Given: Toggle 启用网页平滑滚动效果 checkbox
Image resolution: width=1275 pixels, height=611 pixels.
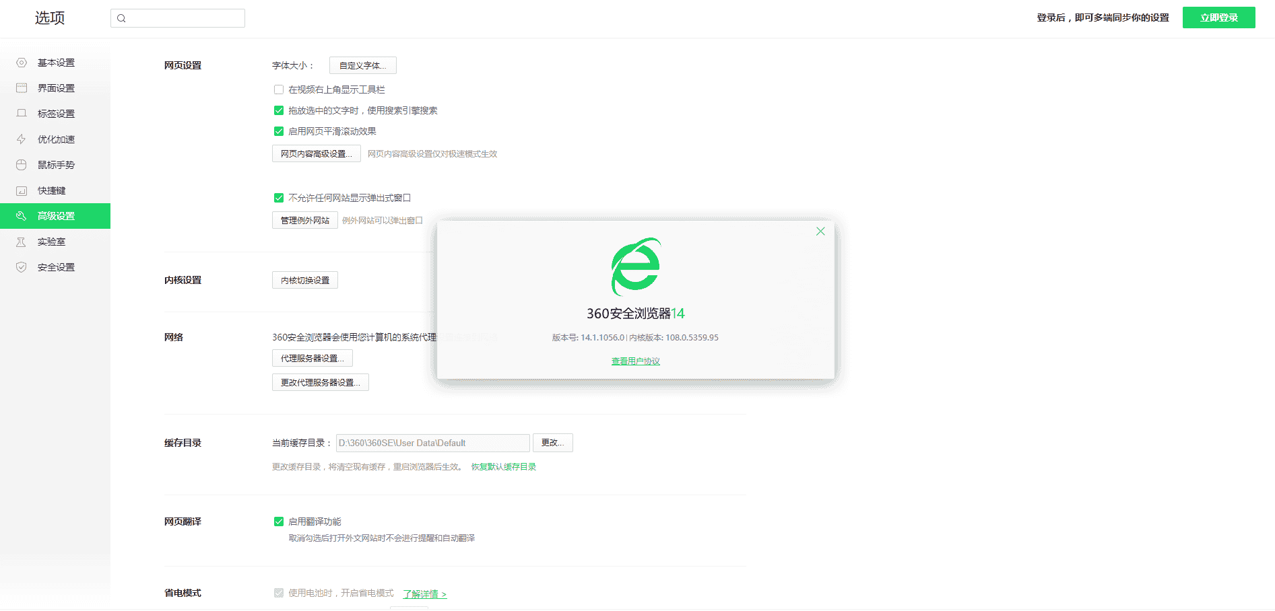Looking at the screenshot, I should 279,131.
